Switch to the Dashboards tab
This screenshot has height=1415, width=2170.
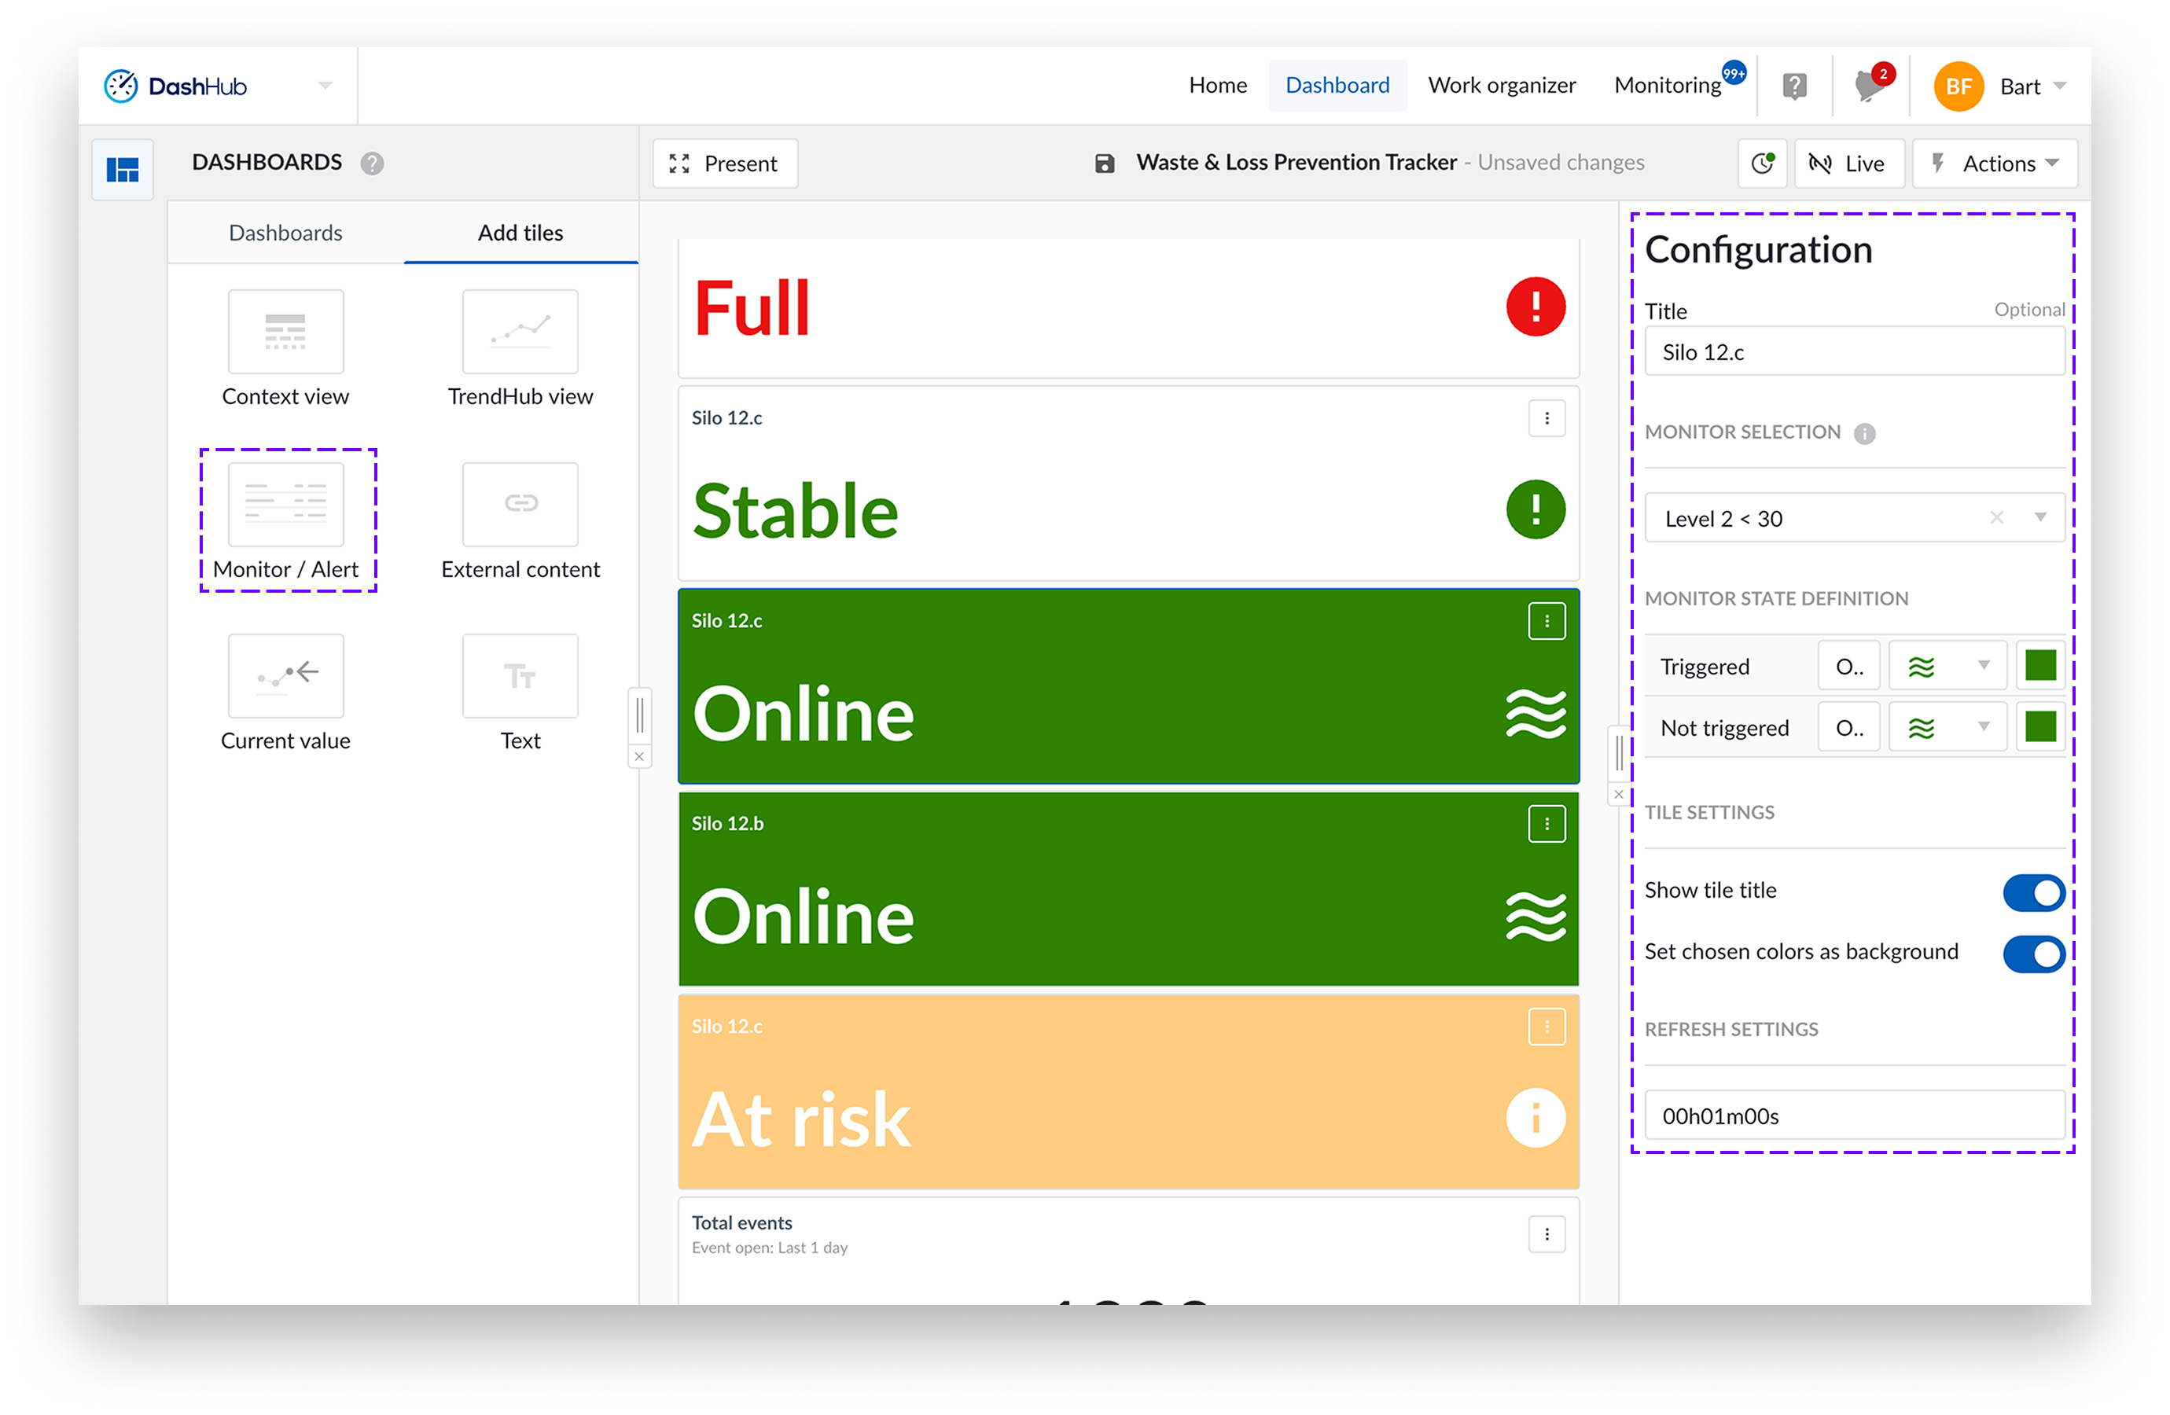(285, 233)
